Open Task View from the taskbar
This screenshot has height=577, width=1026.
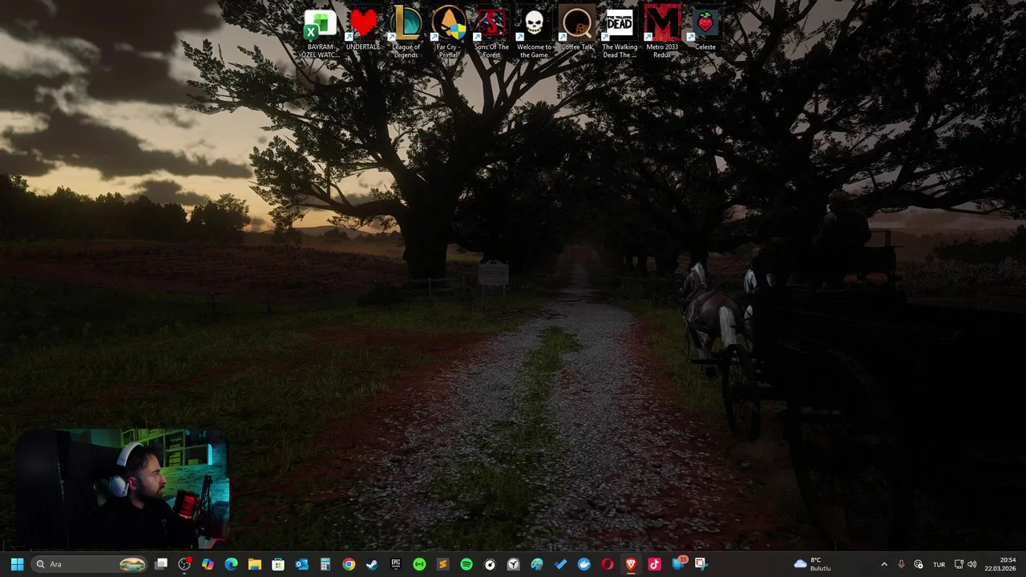[x=161, y=564]
